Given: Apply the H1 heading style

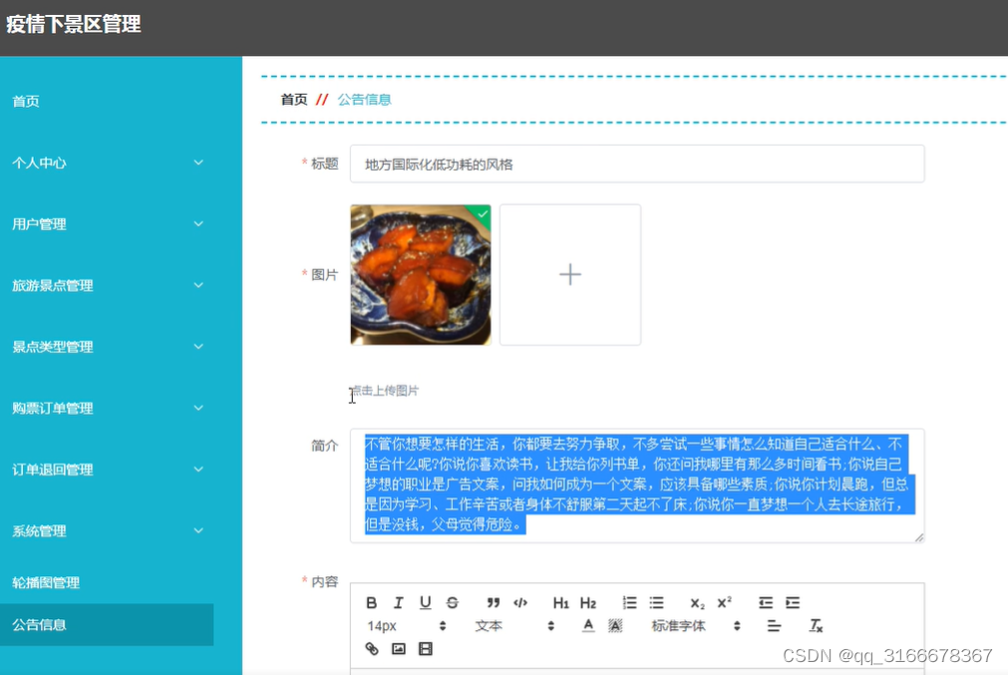Looking at the screenshot, I should [561, 601].
